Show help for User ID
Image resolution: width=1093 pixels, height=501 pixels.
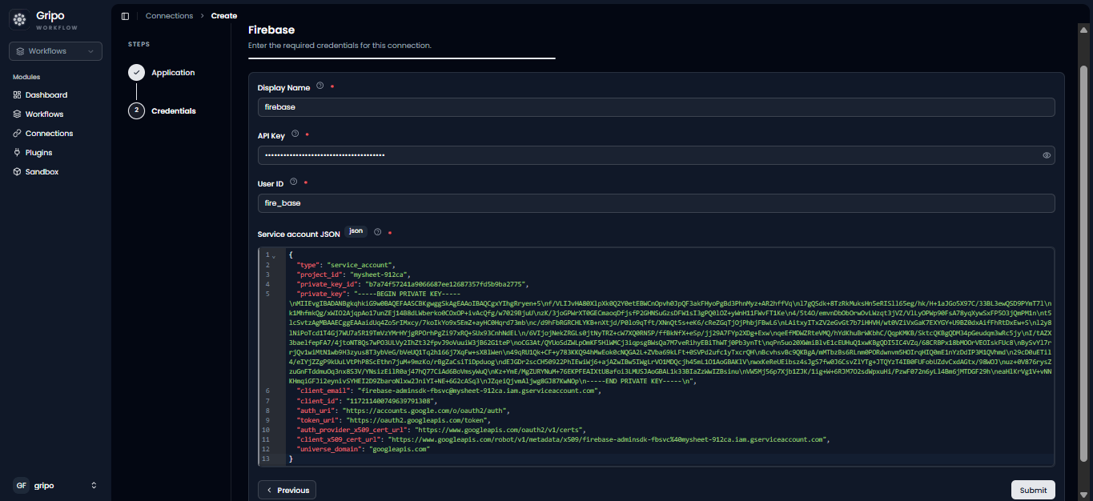tap(293, 182)
